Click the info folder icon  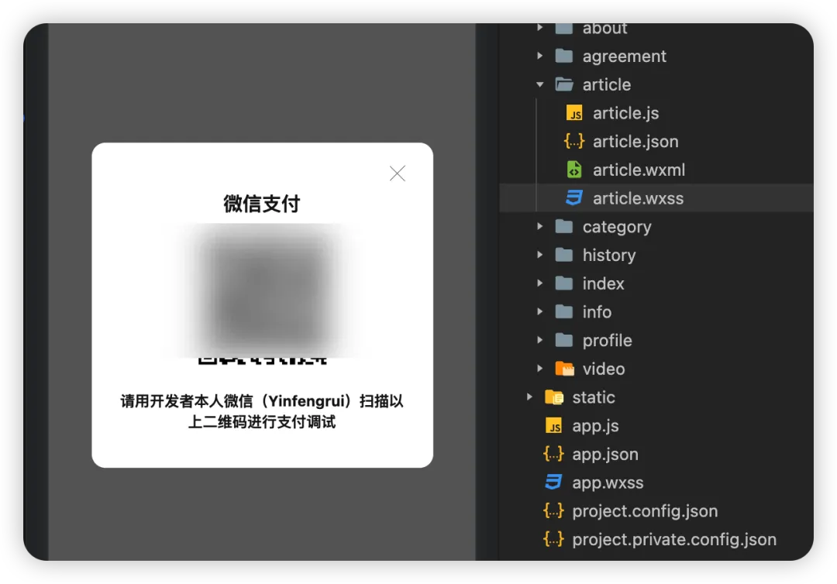[563, 311]
